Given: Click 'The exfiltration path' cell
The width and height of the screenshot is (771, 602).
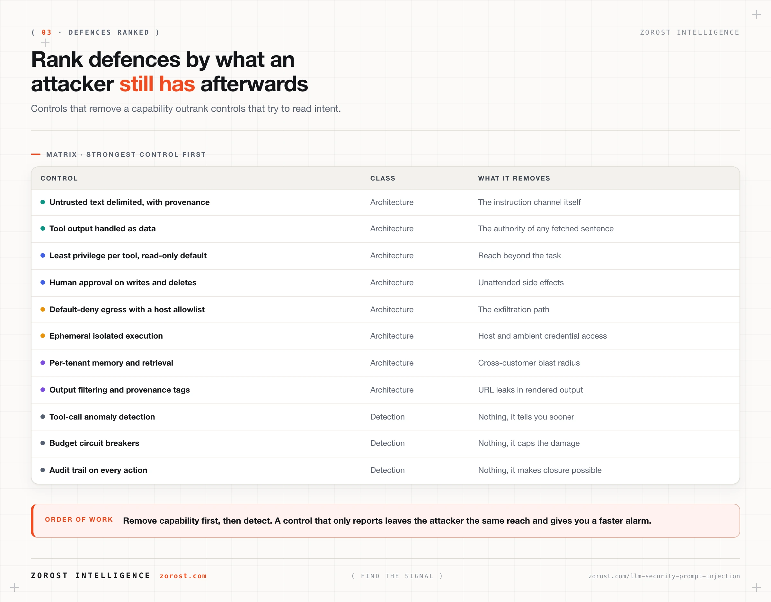Looking at the screenshot, I should pyautogui.click(x=513, y=309).
